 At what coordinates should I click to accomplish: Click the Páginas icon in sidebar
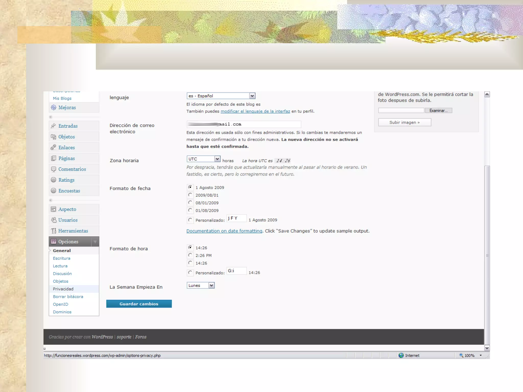tap(53, 158)
